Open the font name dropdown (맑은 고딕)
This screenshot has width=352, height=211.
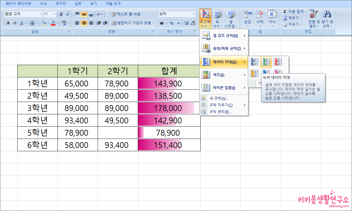(x=40, y=14)
